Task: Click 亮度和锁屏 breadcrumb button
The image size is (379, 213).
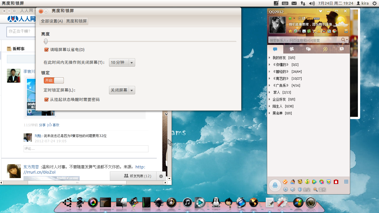Action: [76, 21]
